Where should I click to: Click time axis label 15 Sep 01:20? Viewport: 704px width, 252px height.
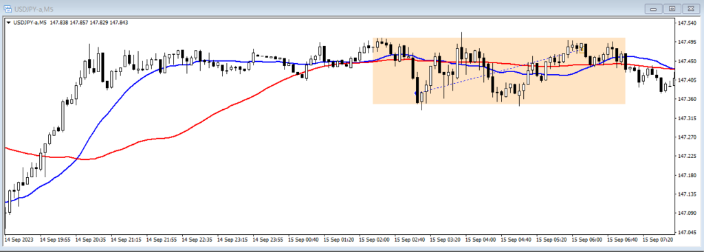tap(338, 240)
